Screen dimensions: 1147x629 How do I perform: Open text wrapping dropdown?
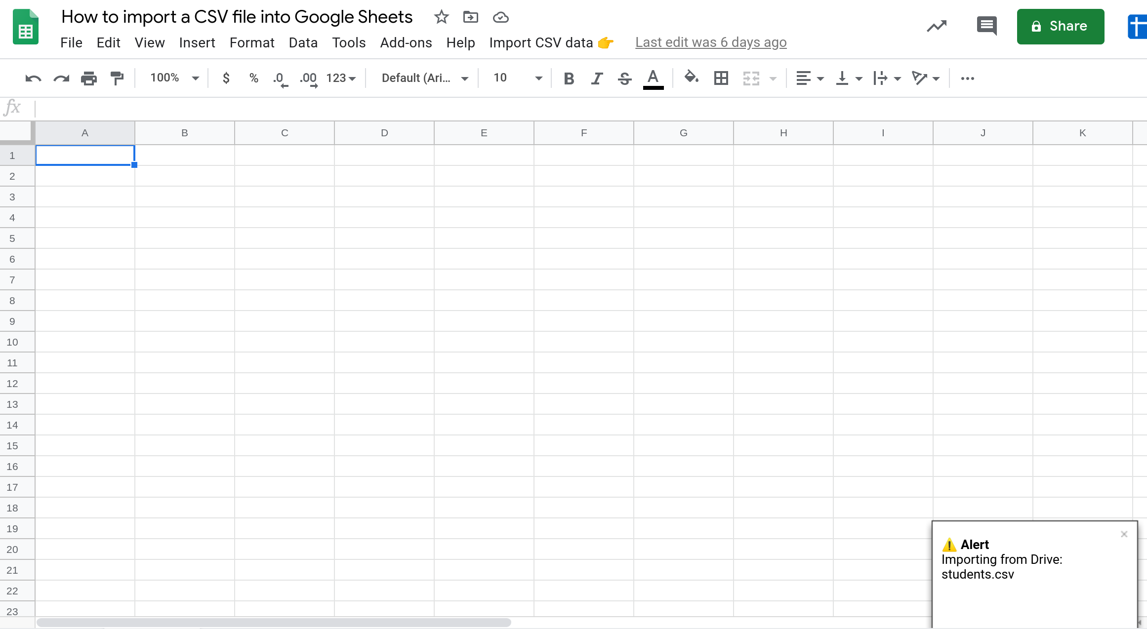click(x=887, y=78)
